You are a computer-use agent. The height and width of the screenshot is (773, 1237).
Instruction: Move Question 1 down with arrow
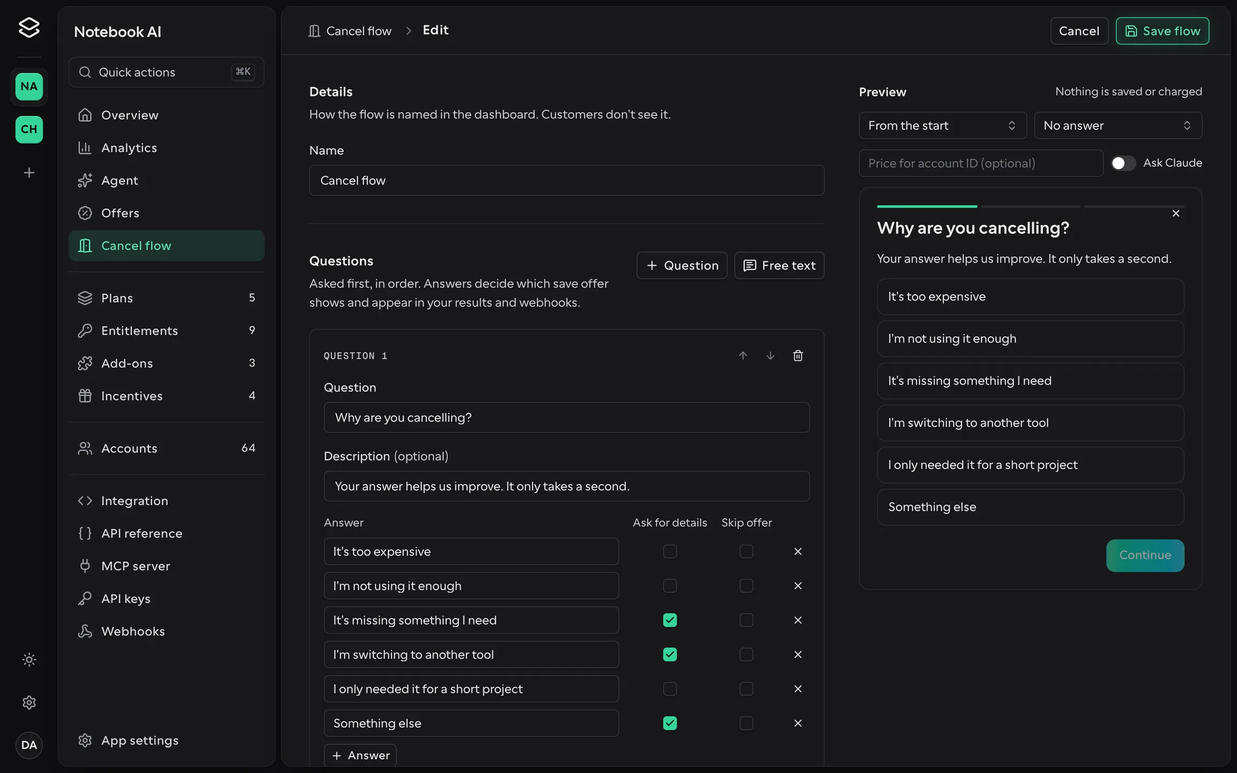pos(770,356)
